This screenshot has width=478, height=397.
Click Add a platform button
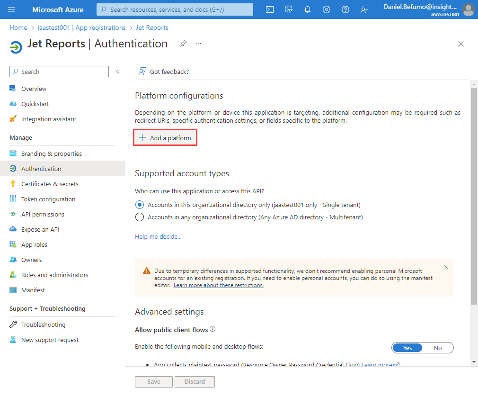(165, 137)
